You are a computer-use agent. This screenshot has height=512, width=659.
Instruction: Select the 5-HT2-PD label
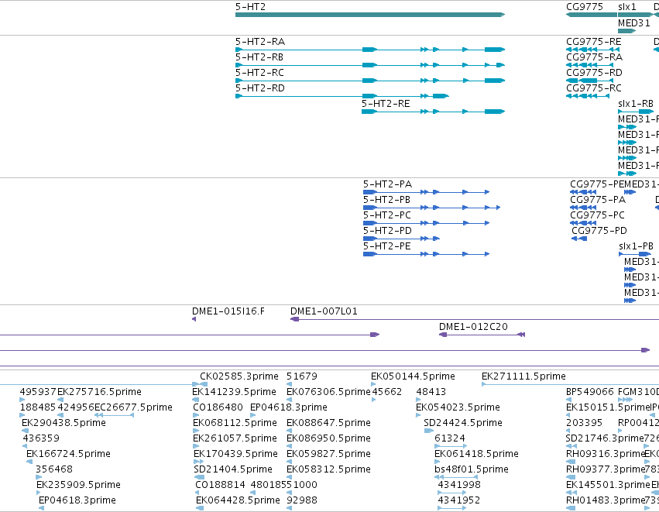point(387,231)
